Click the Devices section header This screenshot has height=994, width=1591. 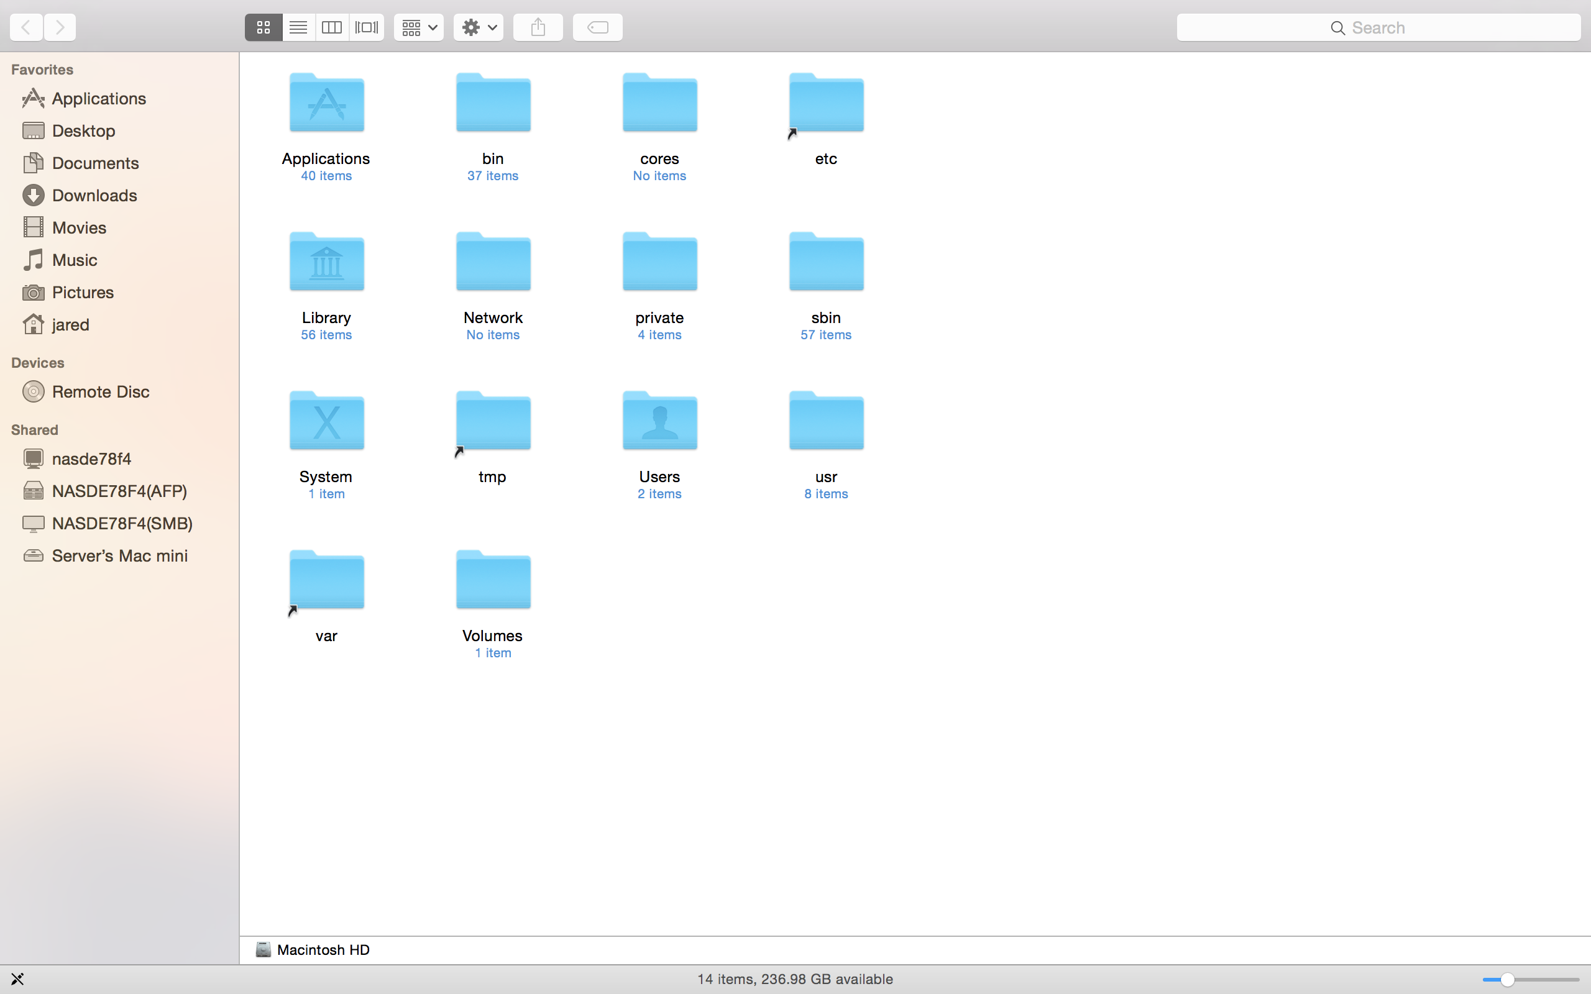37,363
